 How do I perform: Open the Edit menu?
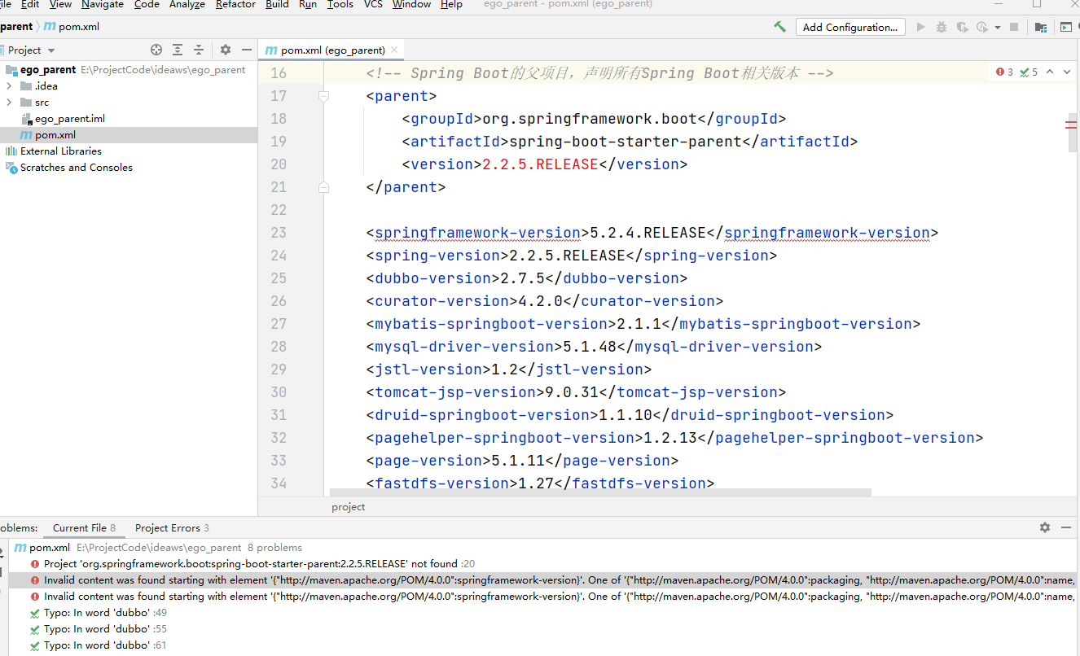tap(30, 5)
